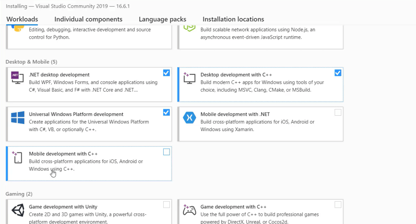Image resolution: width=416 pixels, height=224 pixels.
Task: Open the Language packs tab
Action: 162,19
